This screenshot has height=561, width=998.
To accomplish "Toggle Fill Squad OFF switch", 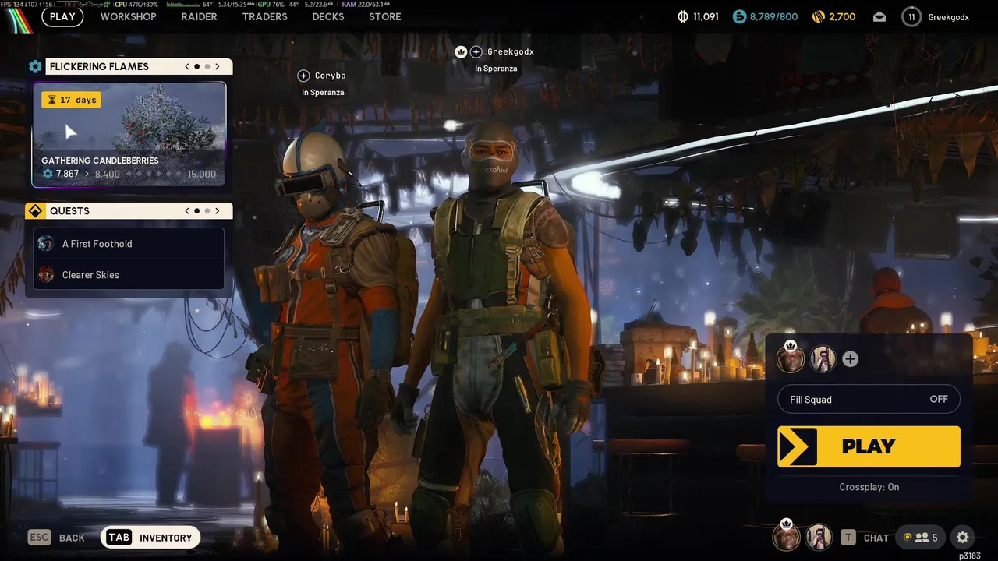I will pyautogui.click(x=869, y=400).
